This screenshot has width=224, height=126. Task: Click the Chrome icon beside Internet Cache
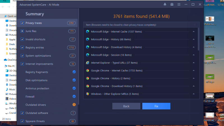coord(88,71)
